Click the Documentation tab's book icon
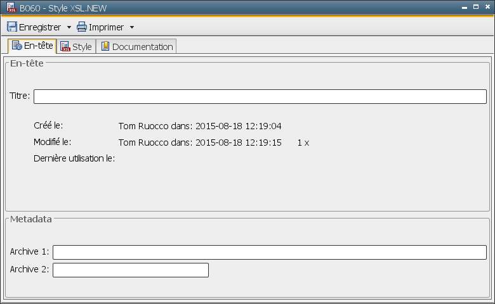 point(105,47)
